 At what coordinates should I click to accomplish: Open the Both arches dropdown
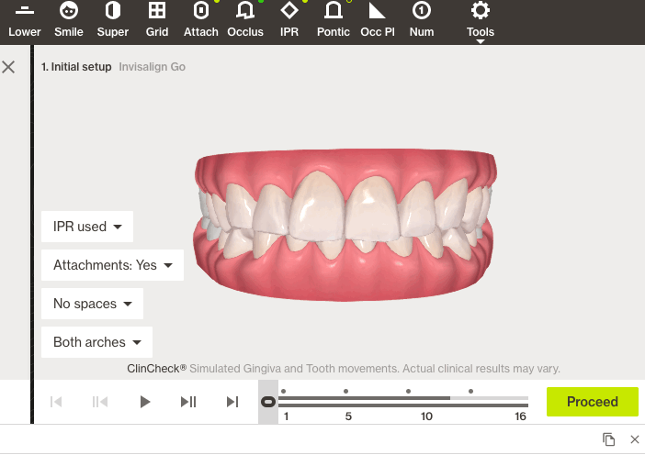96,342
